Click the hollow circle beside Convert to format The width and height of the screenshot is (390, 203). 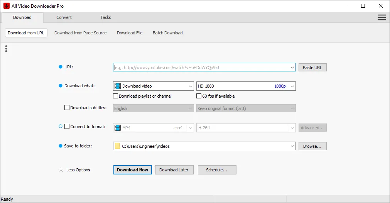coord(60,126)
